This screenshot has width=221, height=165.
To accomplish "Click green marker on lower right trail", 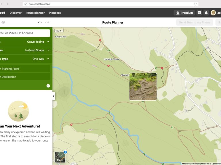I will pyautogui.click(x=172, y=127).
